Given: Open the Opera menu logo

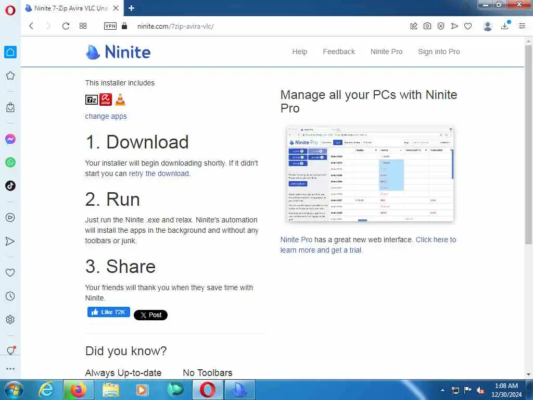Looking at the screenshot, I should [x=10, y=10].
